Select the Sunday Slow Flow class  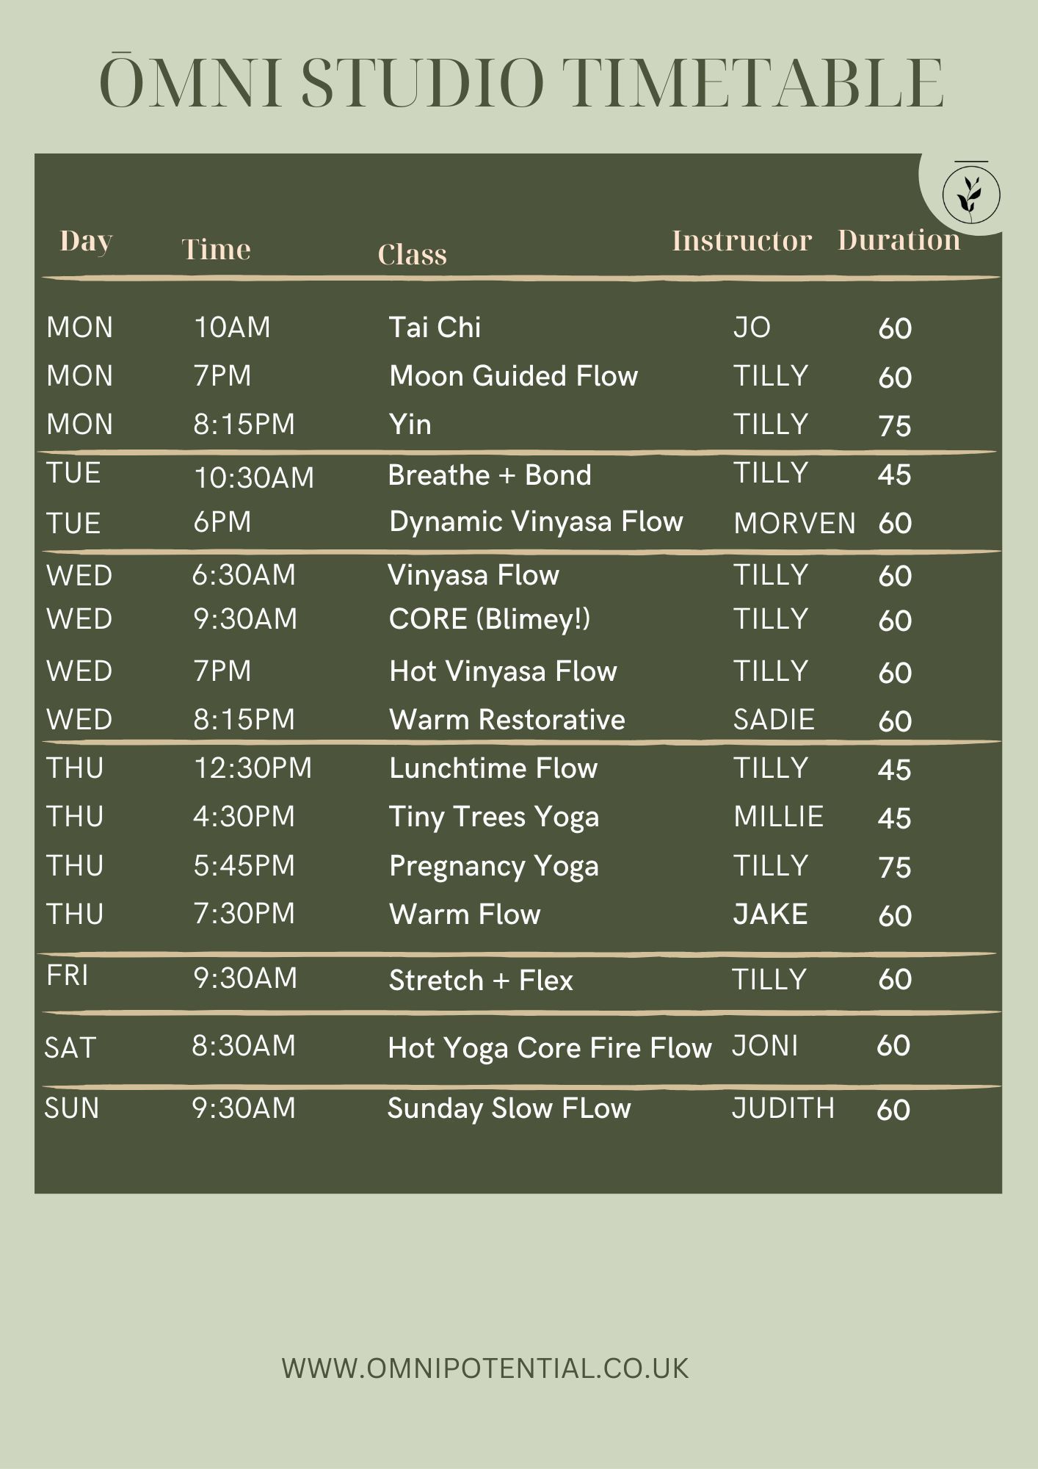pyautogui.click(x=509, y=1108)
